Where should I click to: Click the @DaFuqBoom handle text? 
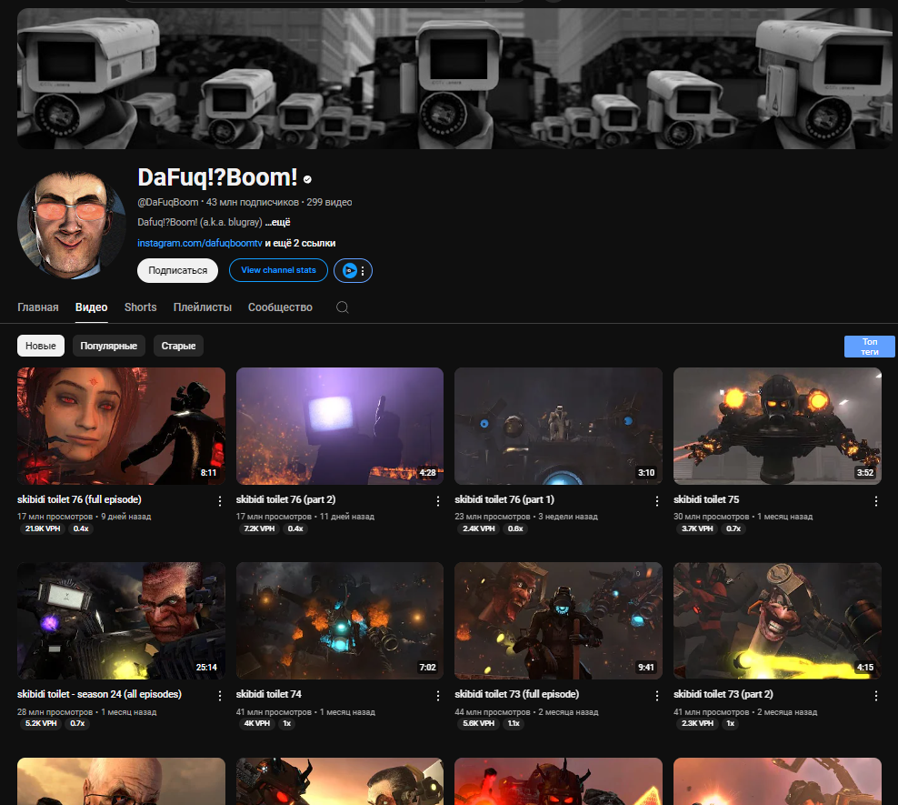(x=168, y=202)
